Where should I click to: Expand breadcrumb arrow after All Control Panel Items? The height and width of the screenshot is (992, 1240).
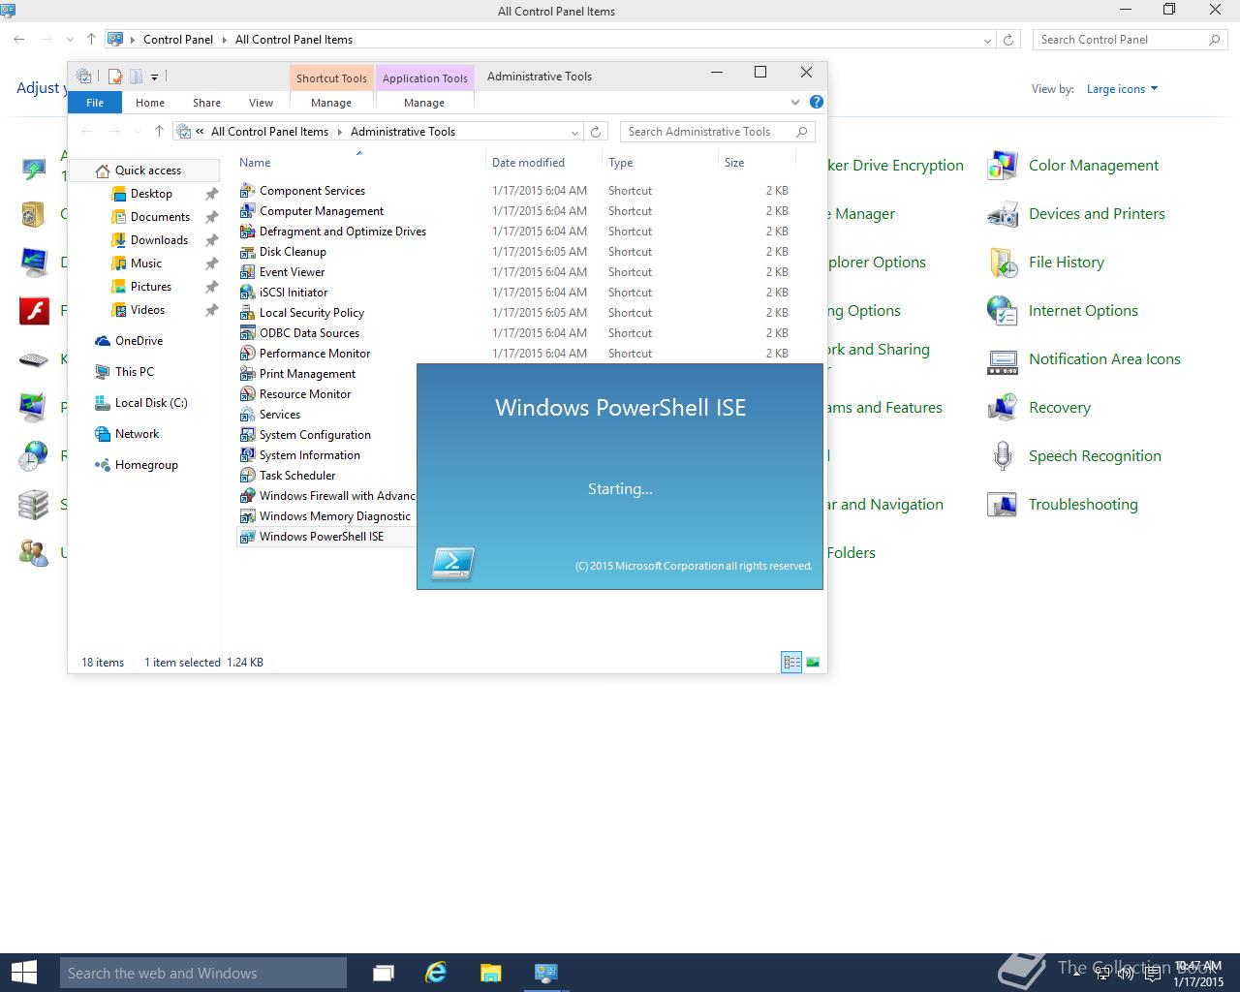339,132
